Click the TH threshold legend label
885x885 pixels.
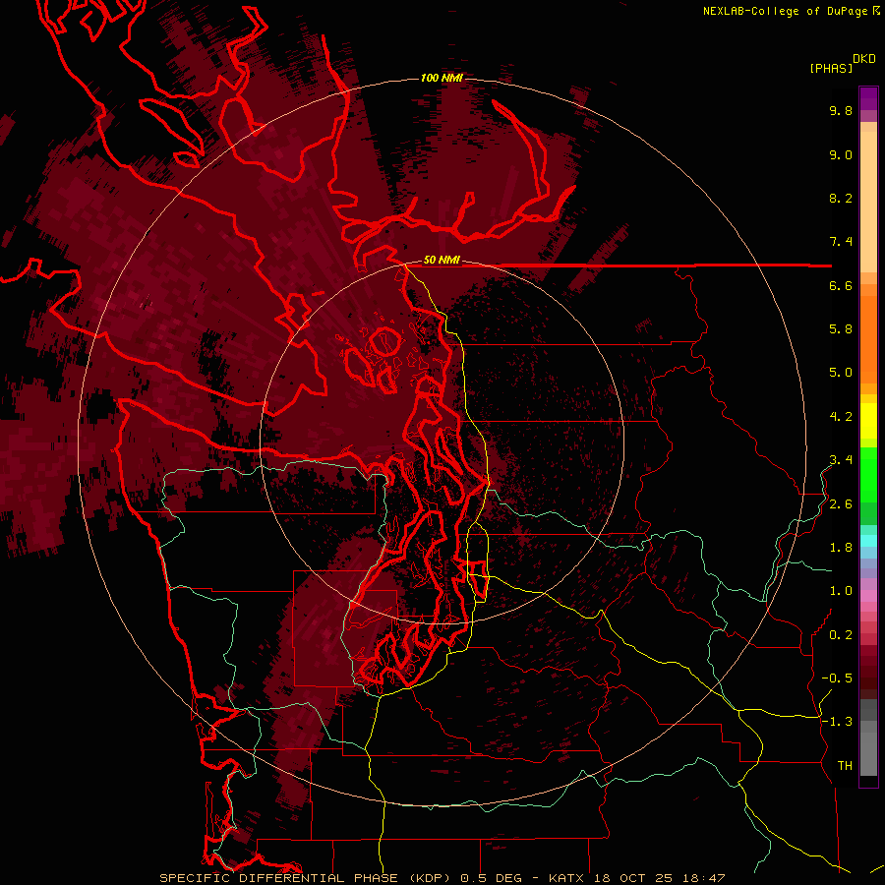[845, 765]
